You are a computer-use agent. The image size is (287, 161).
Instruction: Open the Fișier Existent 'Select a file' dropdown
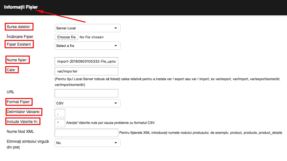pos(87,46)
